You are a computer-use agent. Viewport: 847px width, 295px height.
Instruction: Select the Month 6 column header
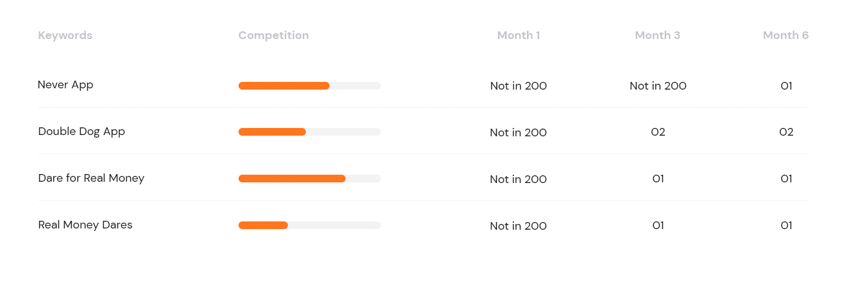(786, 35)
